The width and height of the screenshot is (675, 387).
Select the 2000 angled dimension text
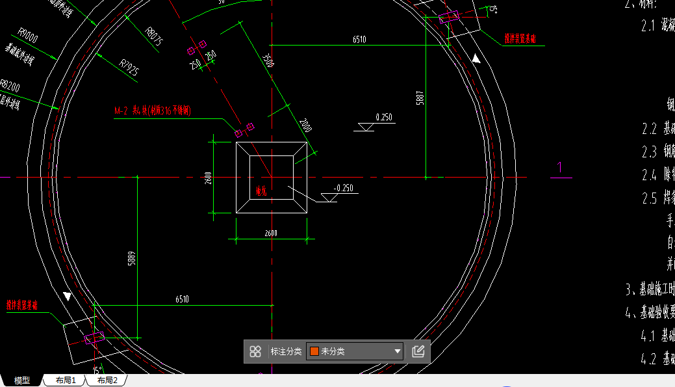(x=305, y=126)
